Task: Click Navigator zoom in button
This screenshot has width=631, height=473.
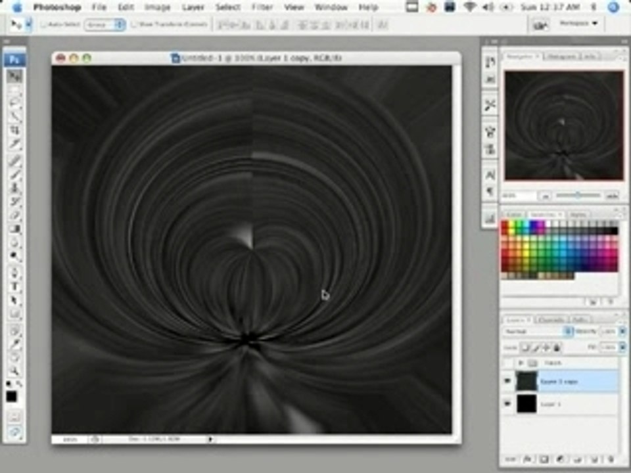Action: [612, 196]
